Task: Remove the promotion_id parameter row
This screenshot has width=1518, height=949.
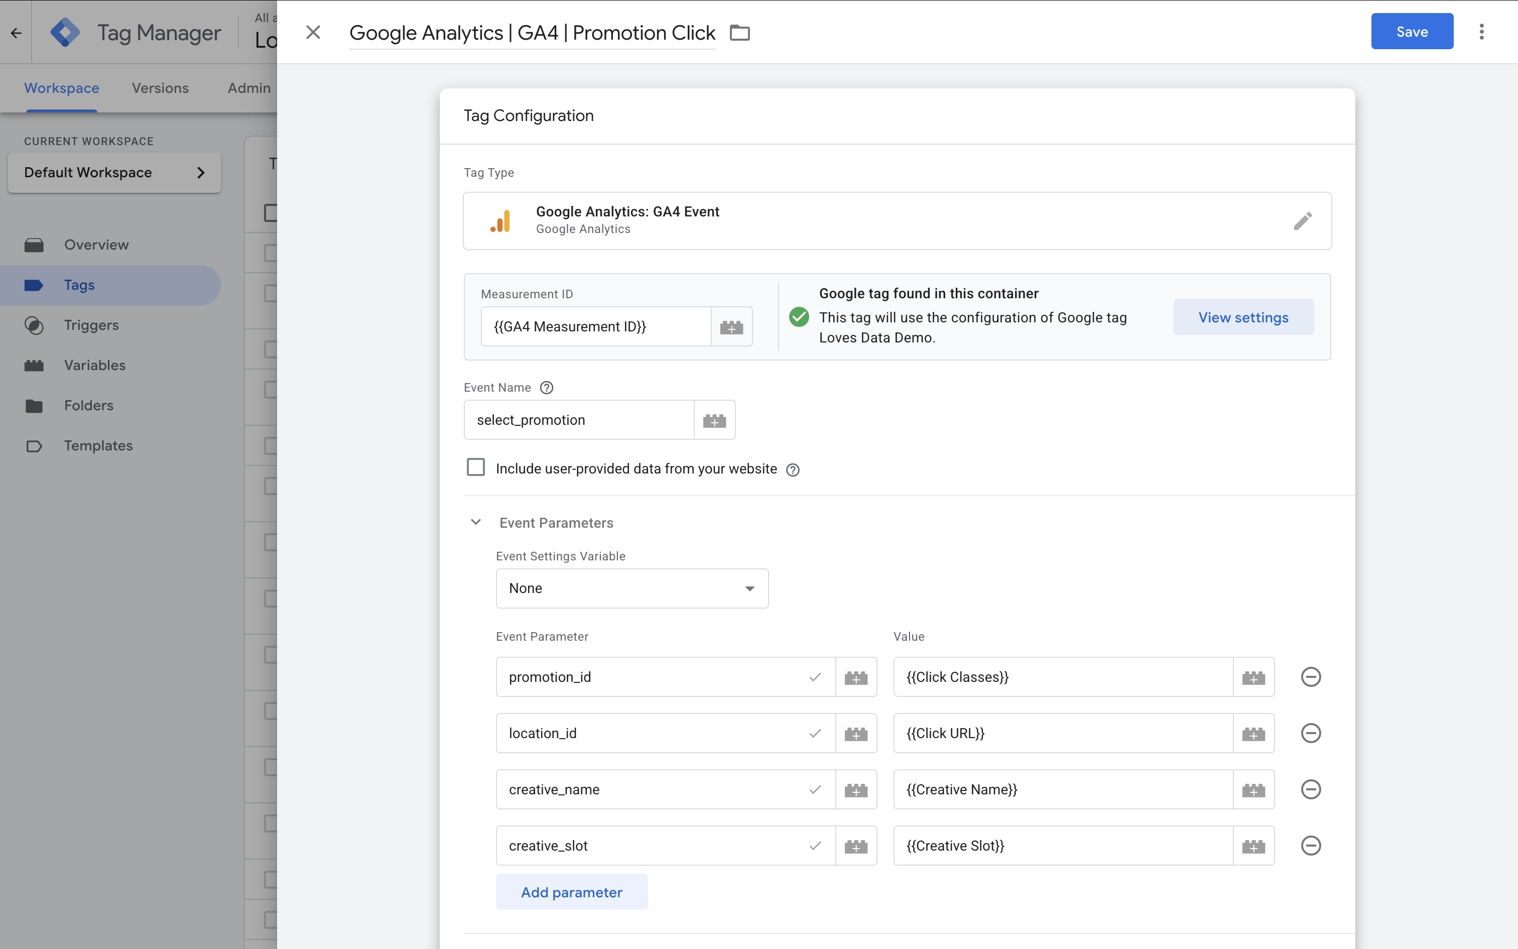Action: [1310, 677]
